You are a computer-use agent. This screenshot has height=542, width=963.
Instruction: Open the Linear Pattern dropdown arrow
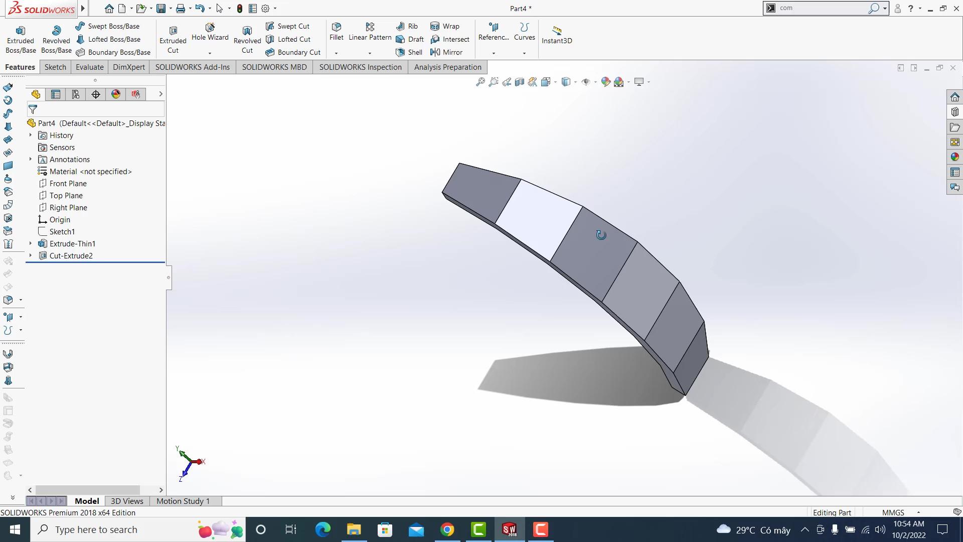(370, 53)
